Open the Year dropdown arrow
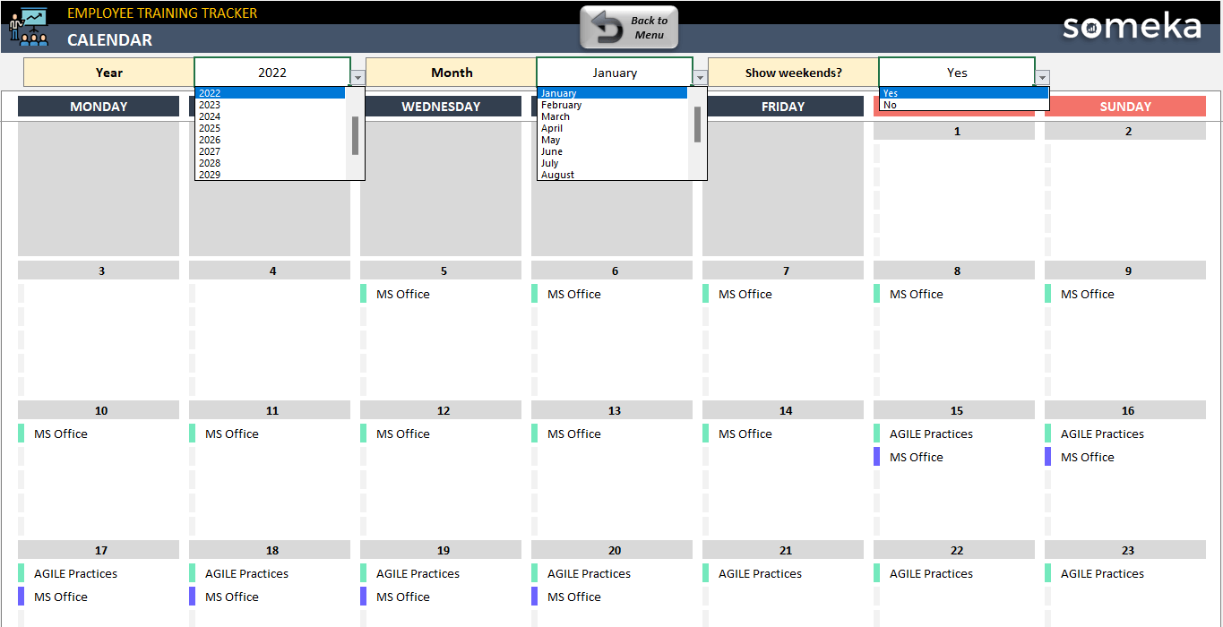1223x627 pixels. coord(357,77)
